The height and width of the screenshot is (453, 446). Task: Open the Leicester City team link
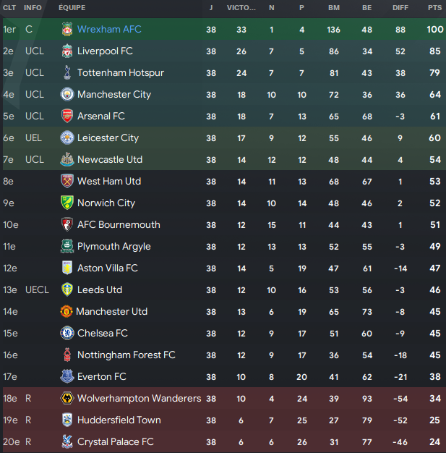108,137
